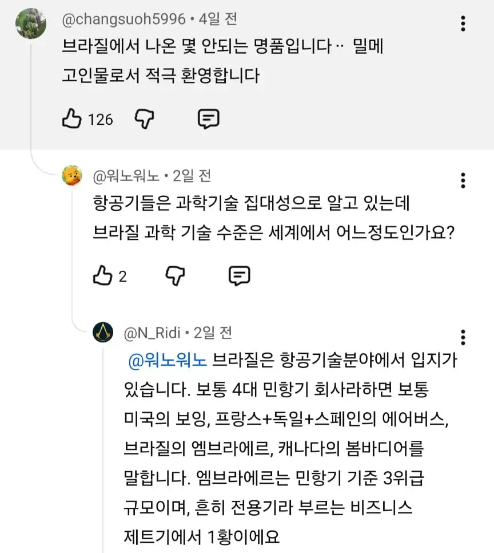Tap the N_Ridi profile avatar
Screen dimensions: 494x553
point(103,333)
